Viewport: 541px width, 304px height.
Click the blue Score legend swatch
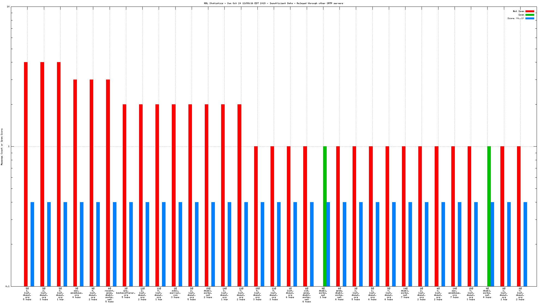click(x=530, y=18)
